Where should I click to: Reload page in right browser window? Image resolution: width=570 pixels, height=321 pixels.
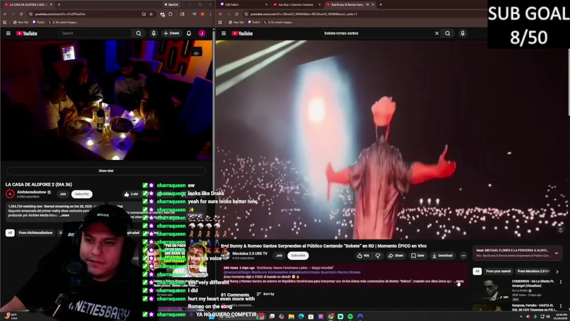pos(236,14)
